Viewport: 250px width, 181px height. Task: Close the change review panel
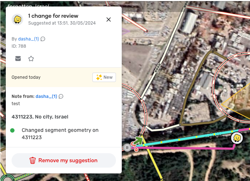coord(109,20)
